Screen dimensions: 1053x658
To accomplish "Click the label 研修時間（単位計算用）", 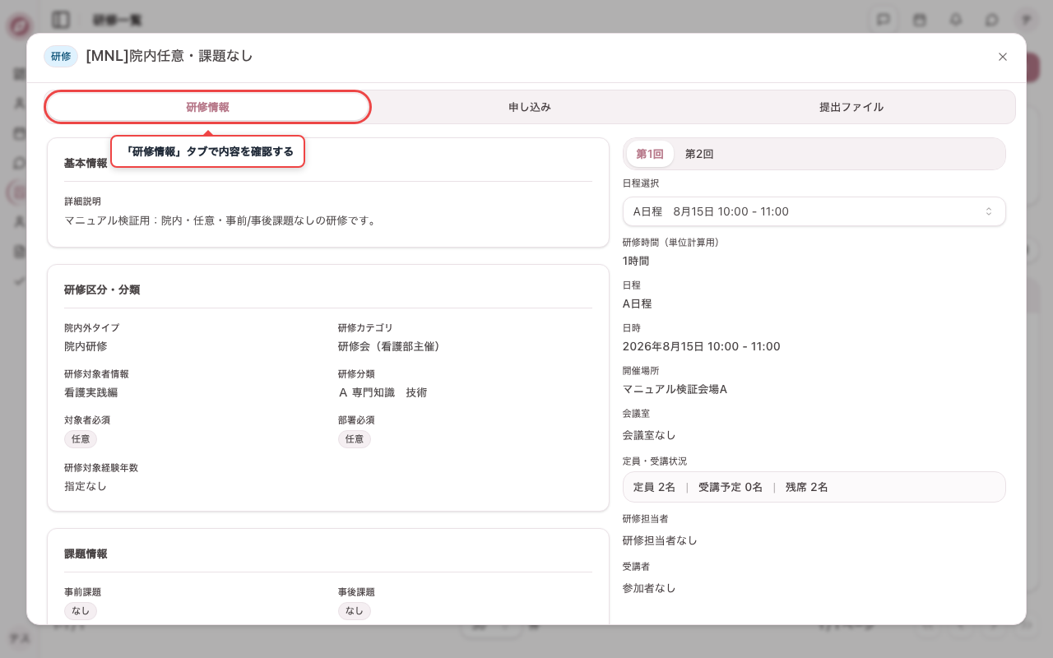I will [x=673, y=243].
